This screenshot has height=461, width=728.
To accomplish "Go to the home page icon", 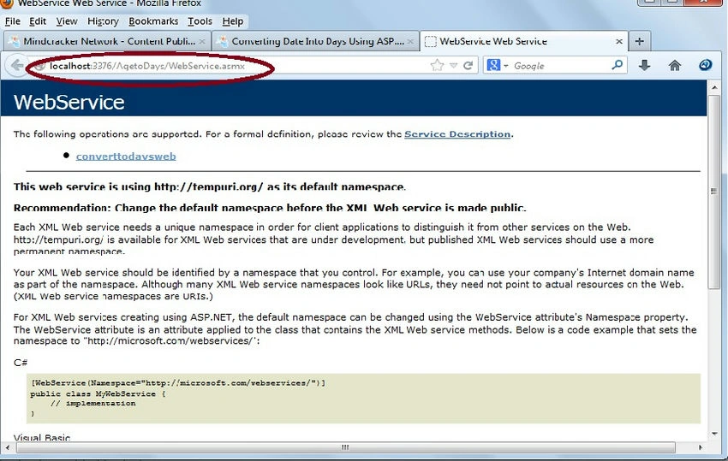I will [675, 65].
